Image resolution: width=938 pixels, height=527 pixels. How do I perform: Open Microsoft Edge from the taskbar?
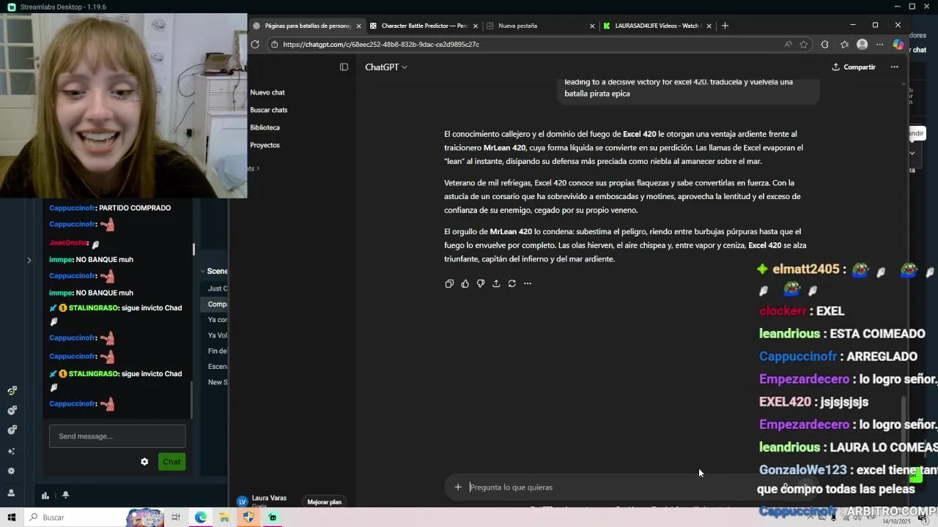pos(200,517)
